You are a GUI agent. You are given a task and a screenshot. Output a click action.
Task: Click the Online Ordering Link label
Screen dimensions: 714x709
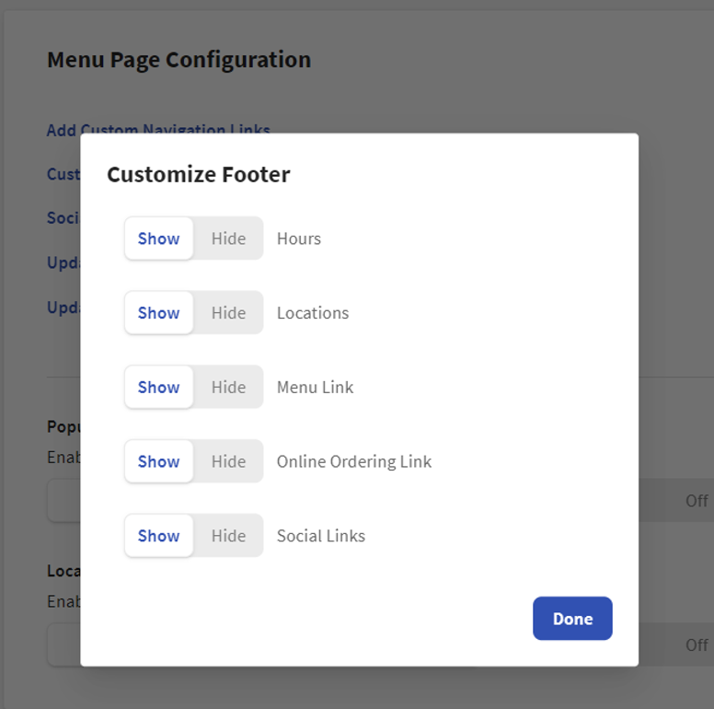pos(354,462)
